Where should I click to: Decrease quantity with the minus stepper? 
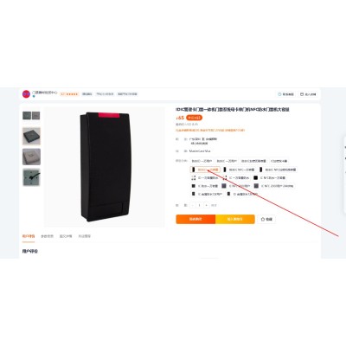(x=193, y=205)
